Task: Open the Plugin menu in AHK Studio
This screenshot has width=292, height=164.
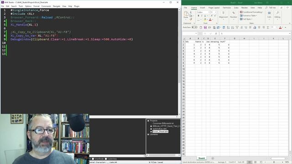Action: coord(77,6)
